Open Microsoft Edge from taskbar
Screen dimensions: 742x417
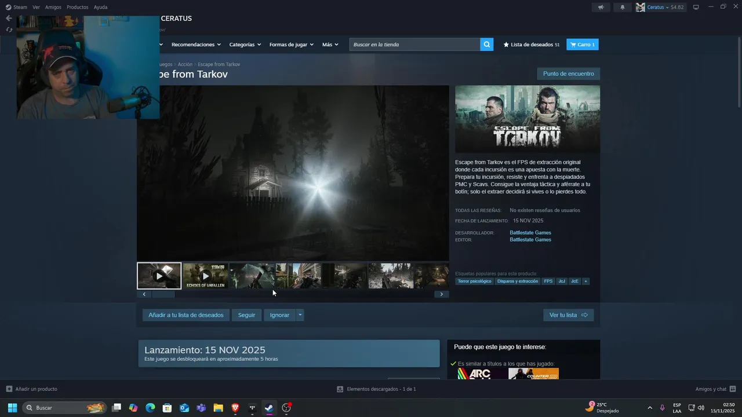tap(150, 408)
